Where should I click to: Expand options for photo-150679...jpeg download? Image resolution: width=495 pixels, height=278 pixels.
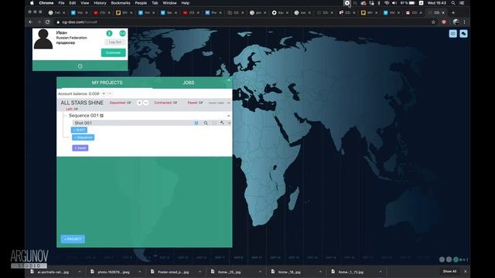[x=139, y=272]
